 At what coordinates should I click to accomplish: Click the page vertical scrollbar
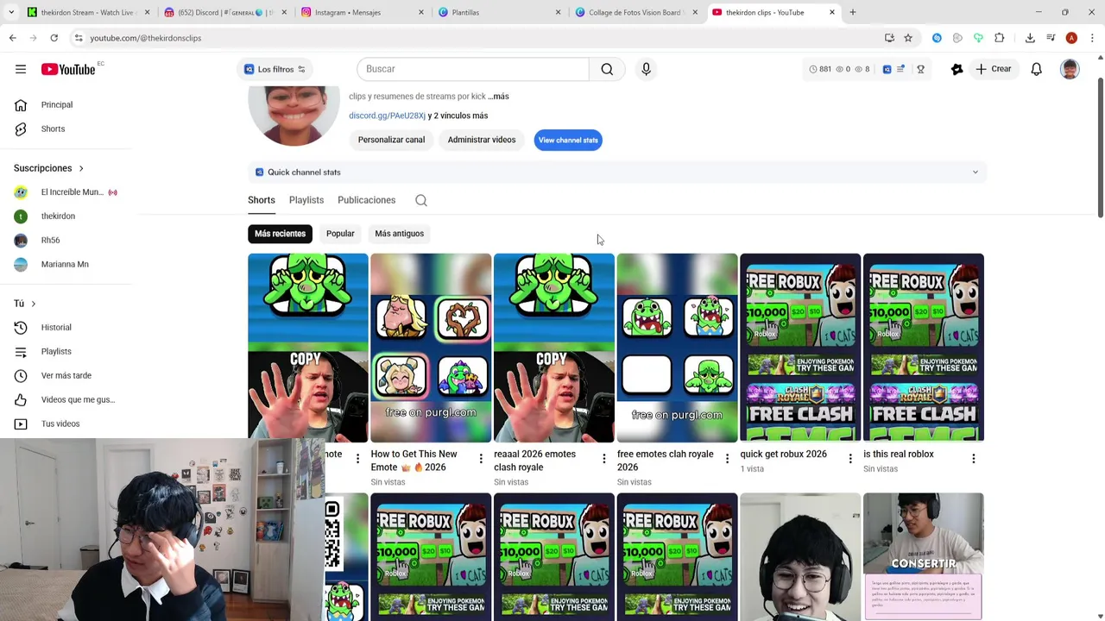pos(1100,147)
